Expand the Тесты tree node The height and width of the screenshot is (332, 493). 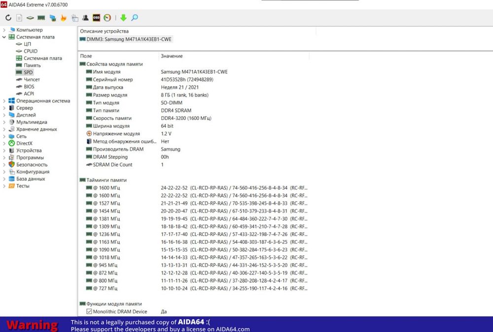coord(4,186)
